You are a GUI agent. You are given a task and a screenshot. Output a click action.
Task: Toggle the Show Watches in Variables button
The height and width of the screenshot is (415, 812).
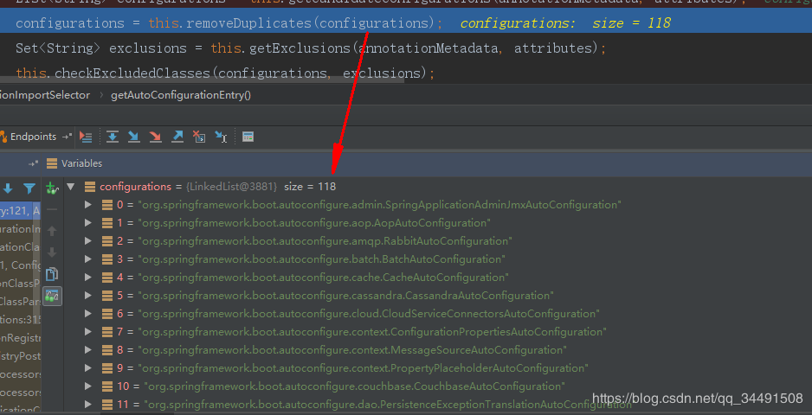pos(52,296)
